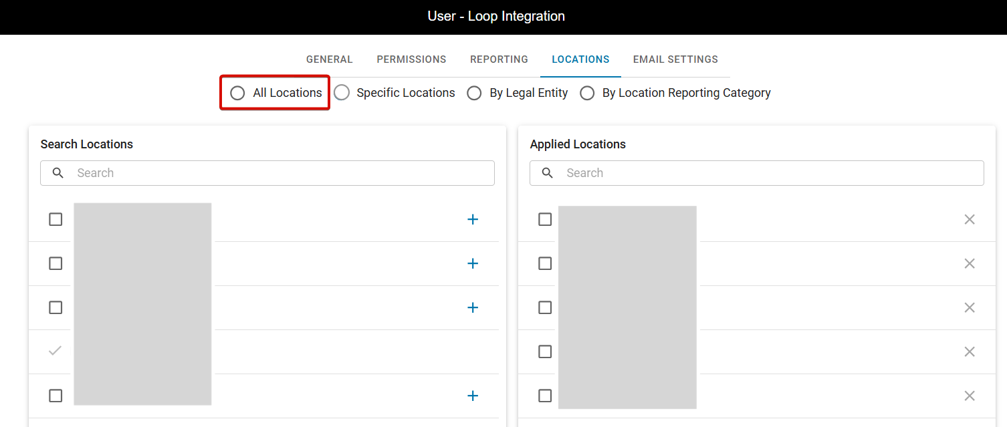
Task: Remove the first Applied Locations row with X
Action: point(970,219)
